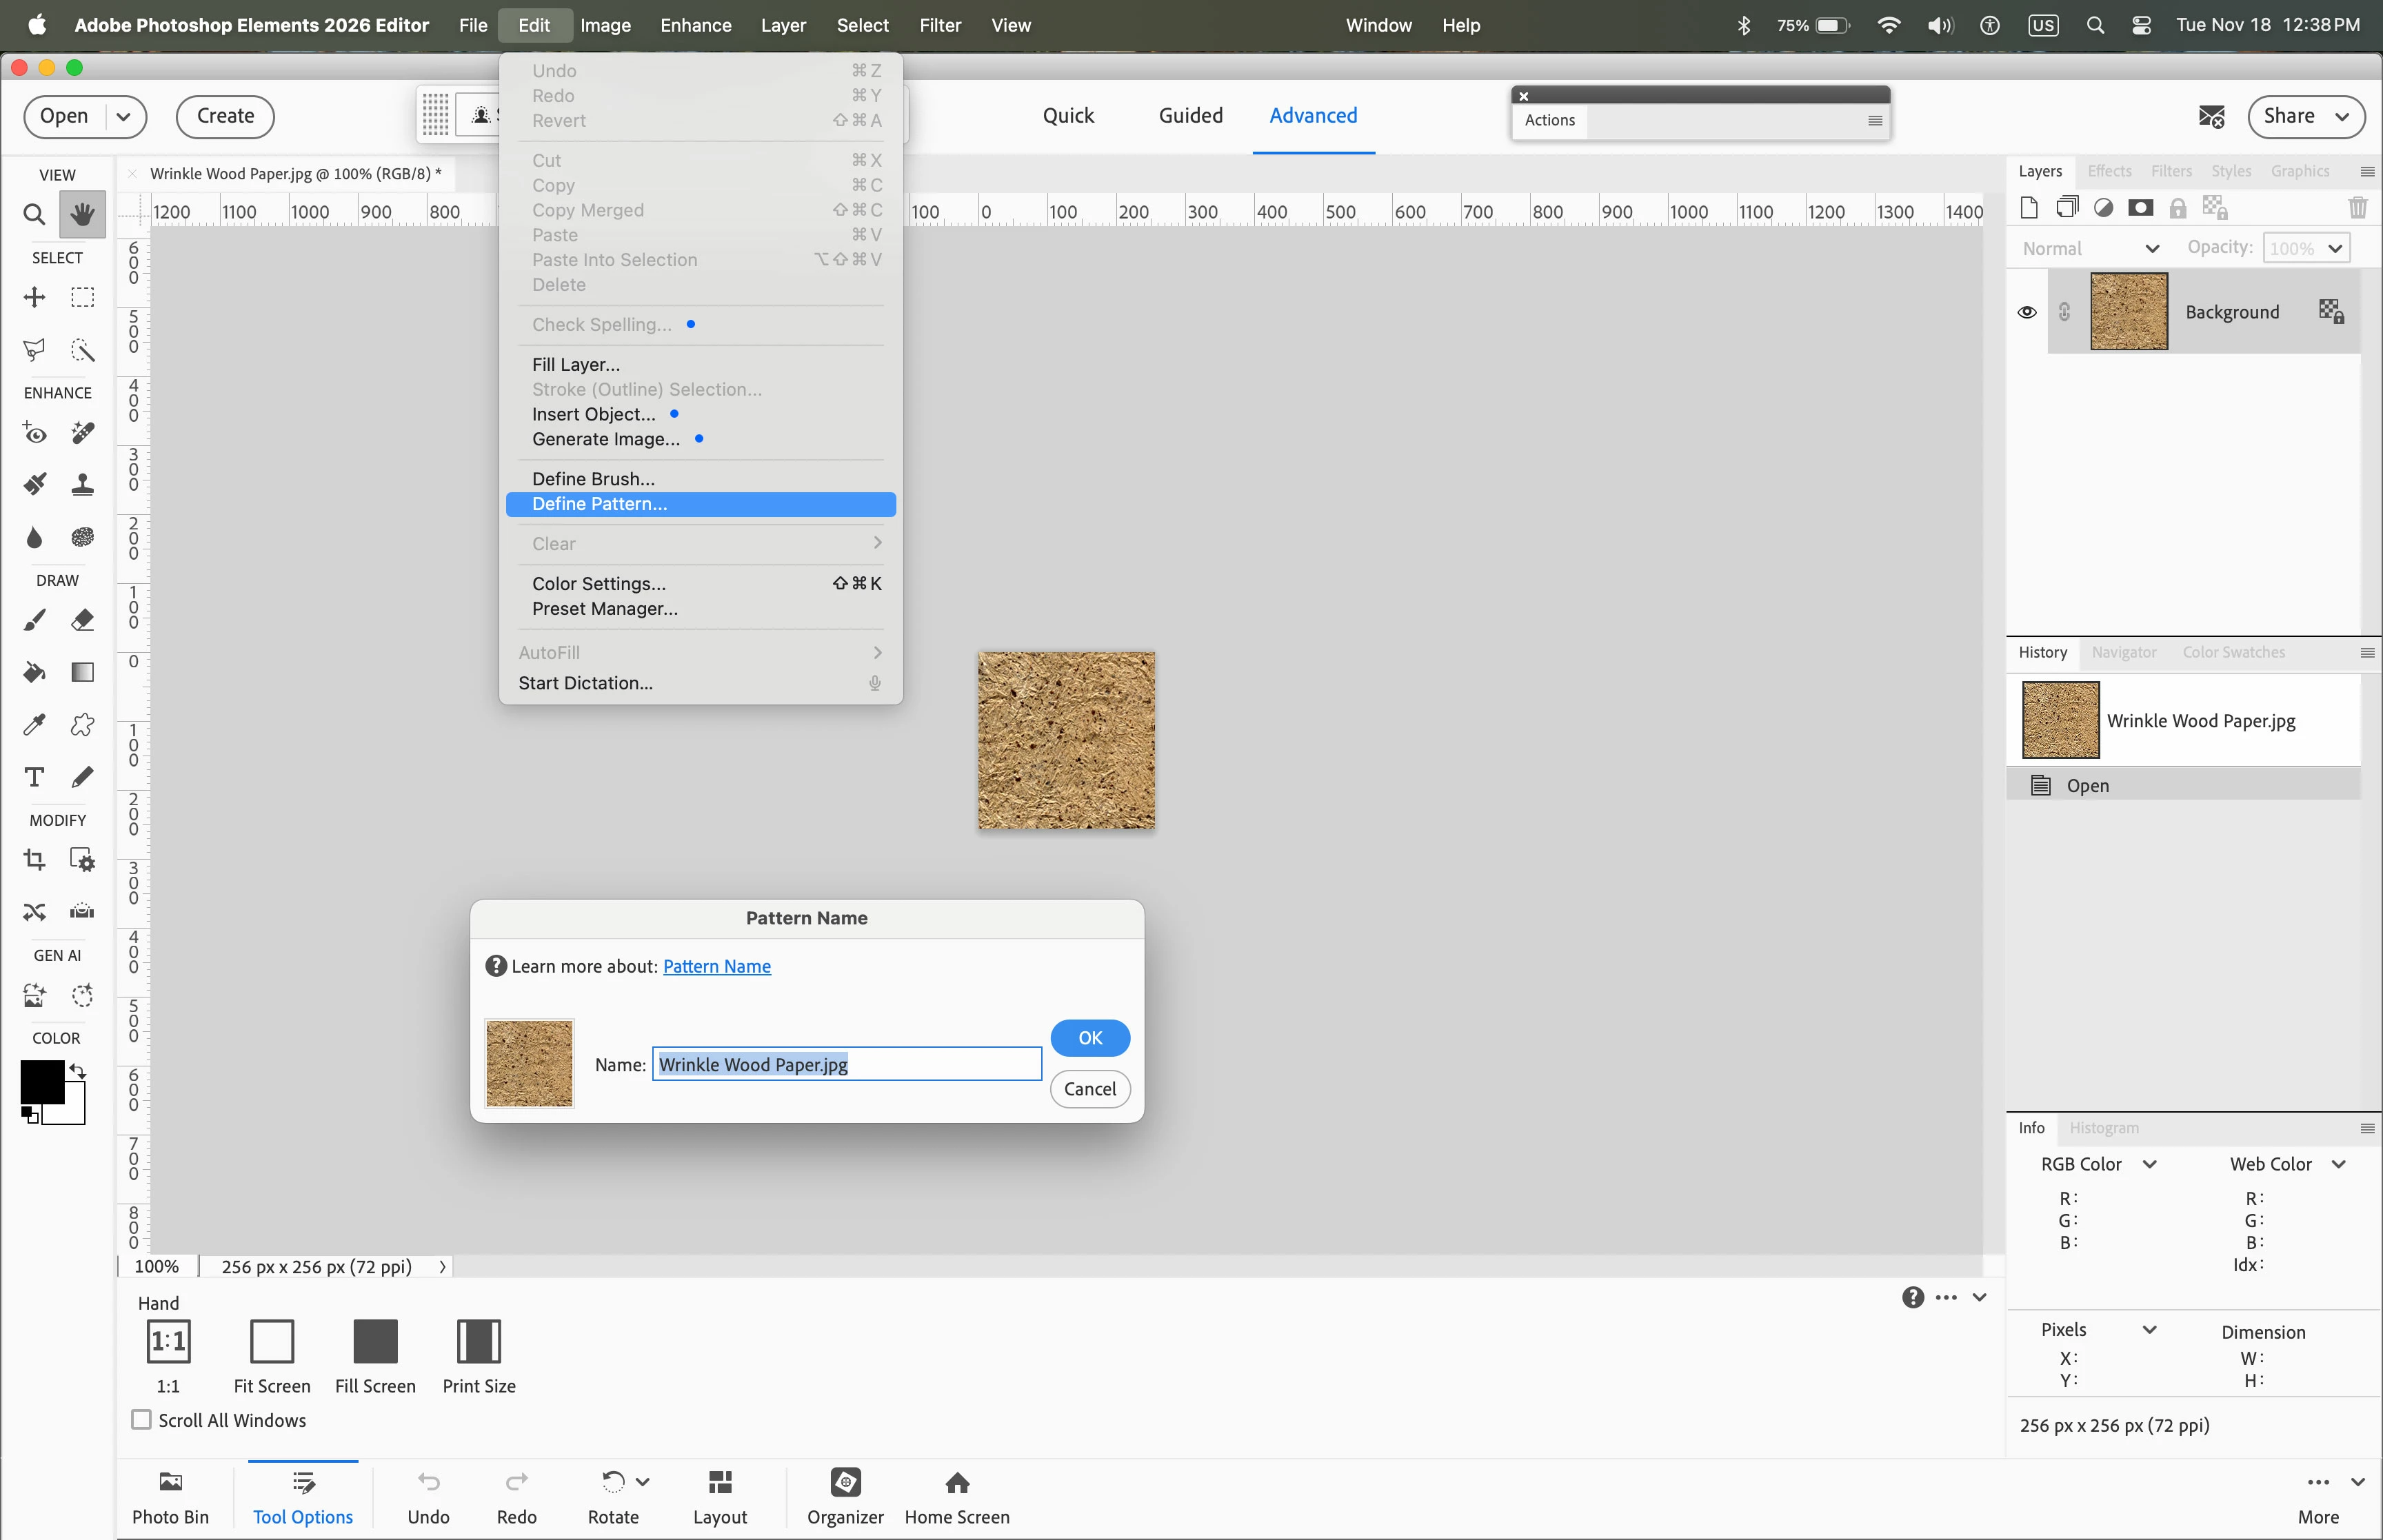Select the Eraser tool
This screenshot has width=2383, height=1540.
83,620
